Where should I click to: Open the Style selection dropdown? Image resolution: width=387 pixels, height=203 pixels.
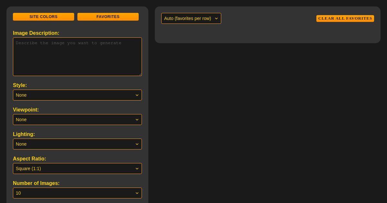[x=77, y=95]
